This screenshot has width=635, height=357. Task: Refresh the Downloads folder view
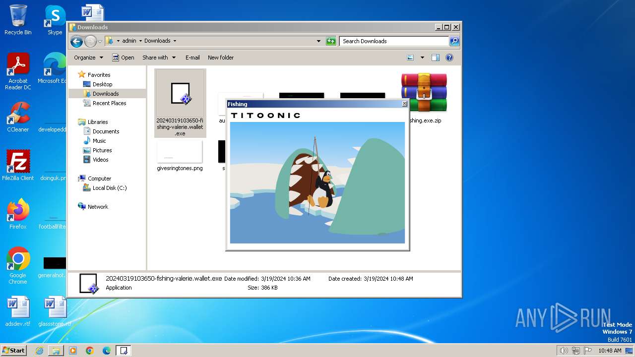coord(331,41)
